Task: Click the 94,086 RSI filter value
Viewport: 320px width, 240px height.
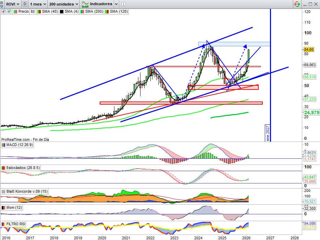Action: pyautogui.click(x=310, y=223)
